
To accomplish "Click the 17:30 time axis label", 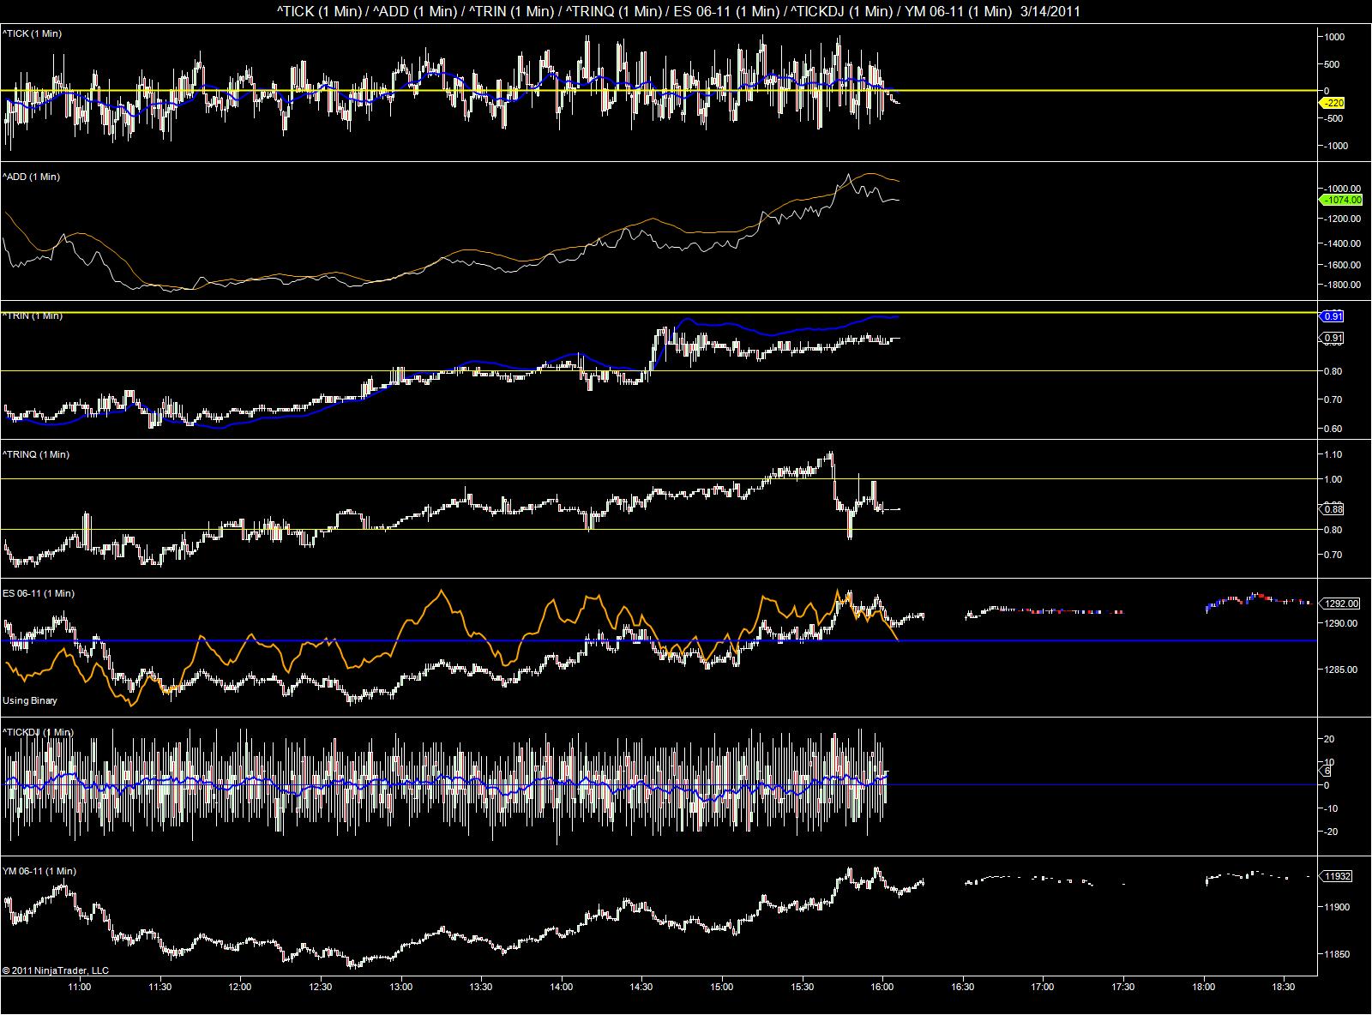I will point(1123,987).
